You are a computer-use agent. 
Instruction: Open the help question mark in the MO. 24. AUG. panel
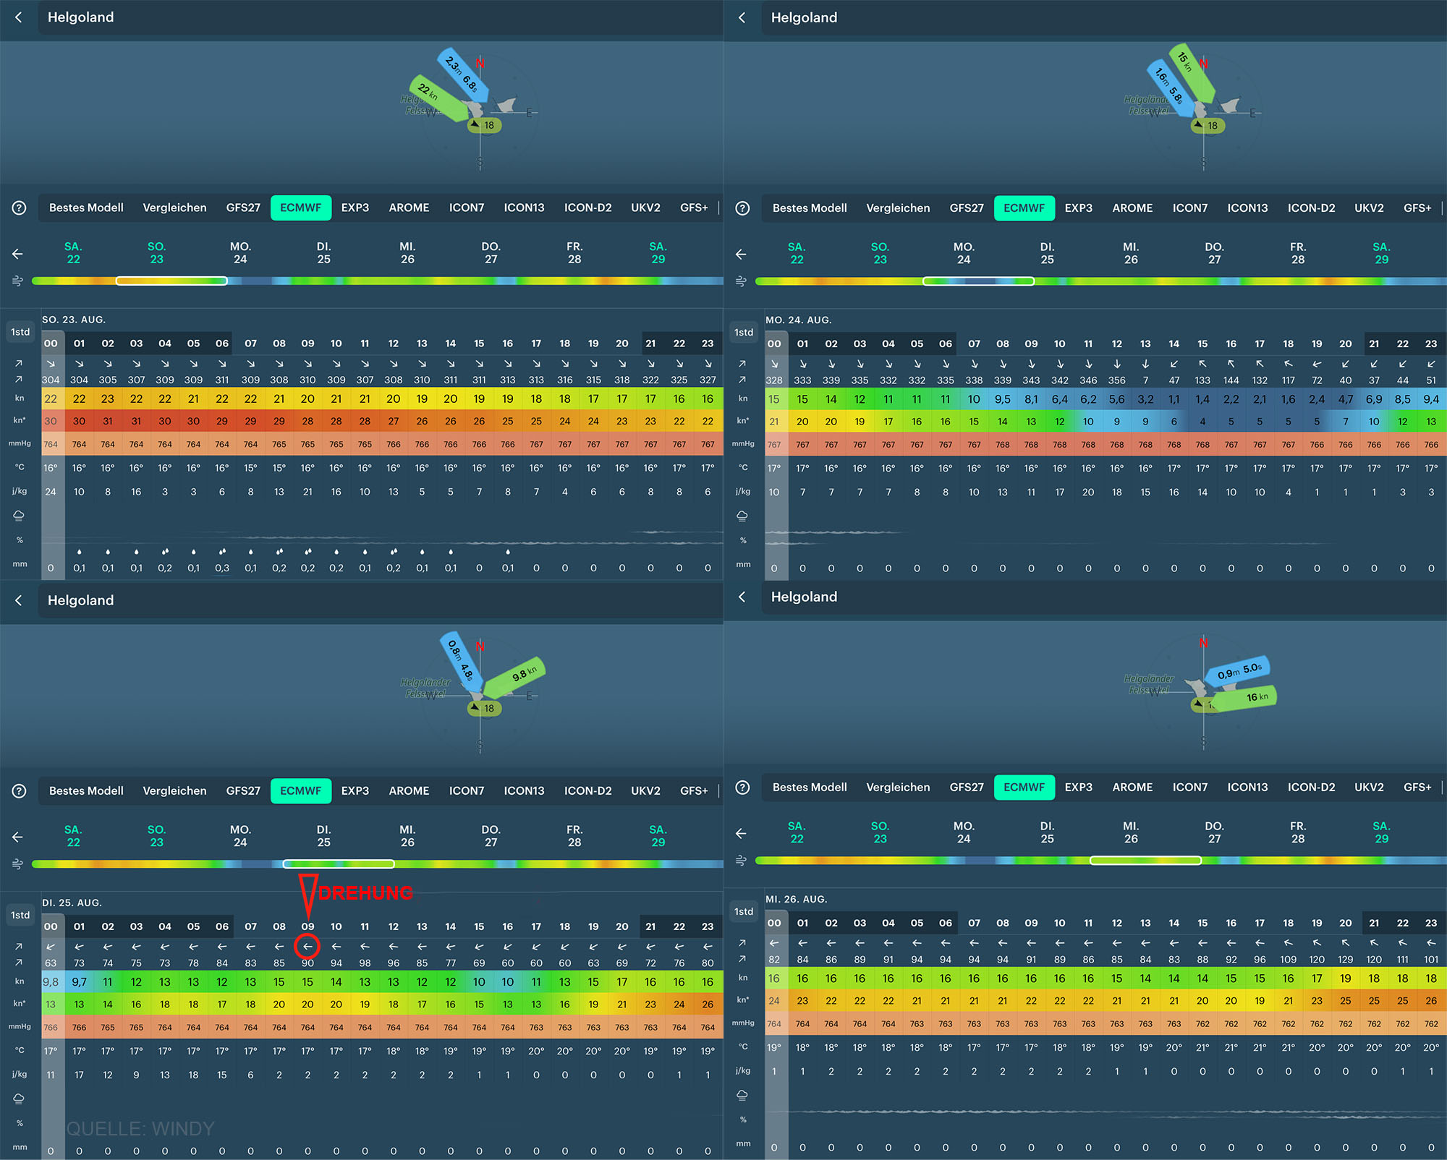742,208
